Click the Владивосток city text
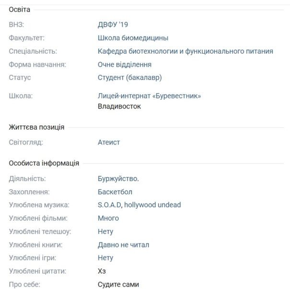290x289 pixels. click(x=119, y=107)
